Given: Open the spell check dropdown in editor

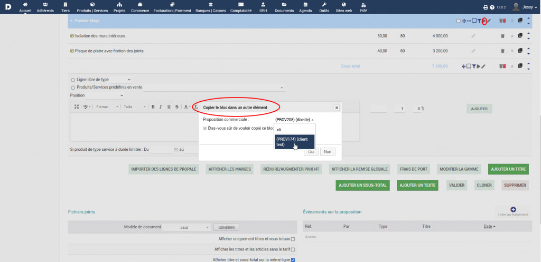Looking at the screenshot, I should 87,107.
